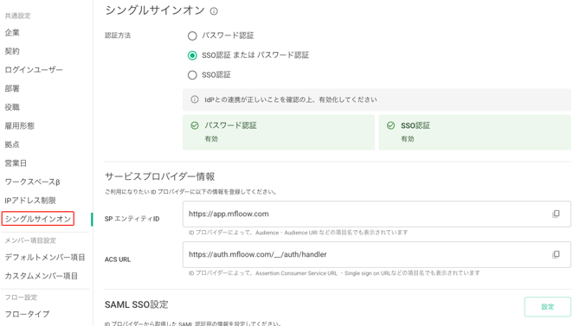Open デフォルトメンバー項目 in the sidebar
580x326 pixels.
tap(45, 257)
